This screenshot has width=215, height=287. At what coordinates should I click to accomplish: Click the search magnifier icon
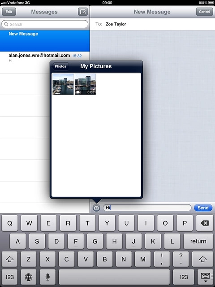[x=6, y=24]
